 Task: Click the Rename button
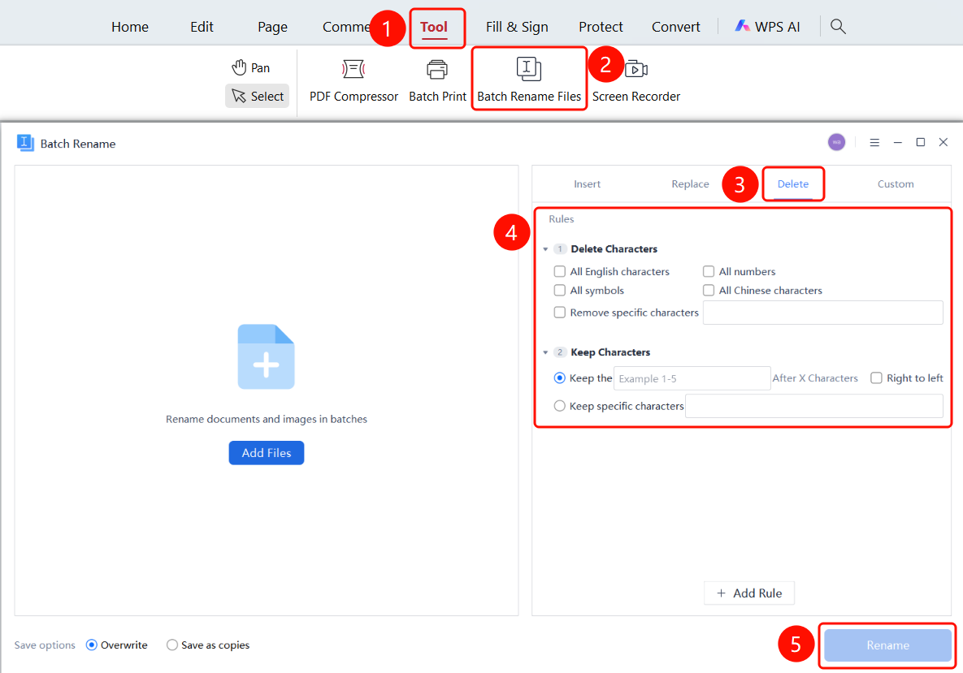pyautogui.click(x=887, y=645)
